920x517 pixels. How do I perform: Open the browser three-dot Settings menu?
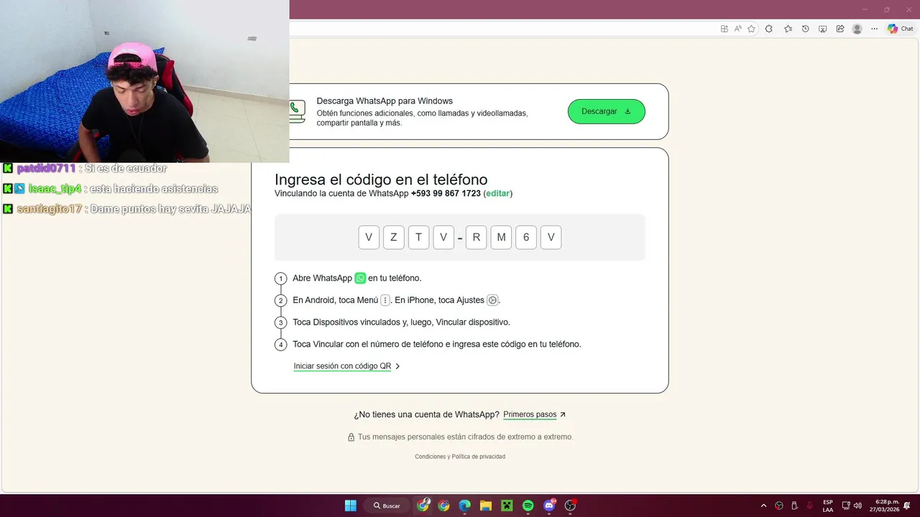pyautogui.click(x=874, y=29)
